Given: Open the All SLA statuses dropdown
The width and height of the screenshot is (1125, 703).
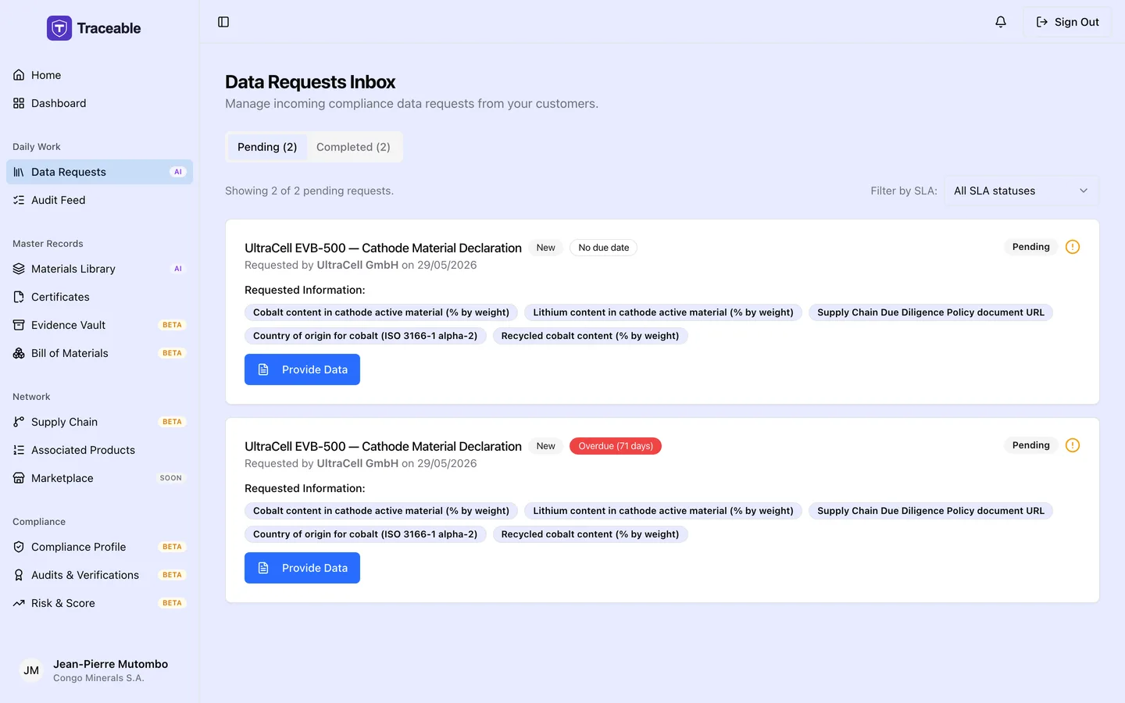Looking at the screenshot, I should (x=1021, y=191).
